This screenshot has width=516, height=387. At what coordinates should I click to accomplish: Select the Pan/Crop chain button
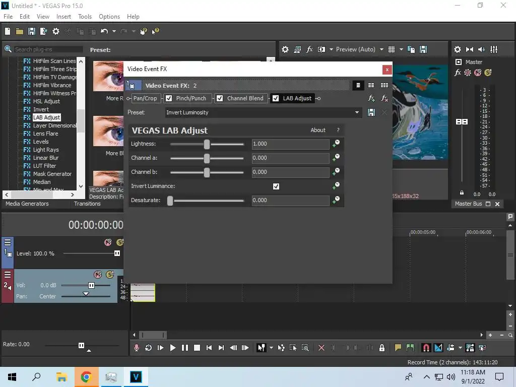[x=145, y=98]
